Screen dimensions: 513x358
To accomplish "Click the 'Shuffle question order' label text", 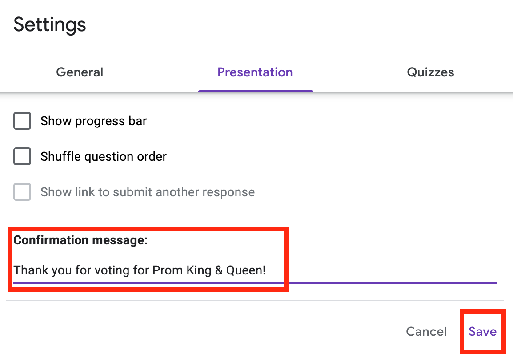I will pos(103,156).
